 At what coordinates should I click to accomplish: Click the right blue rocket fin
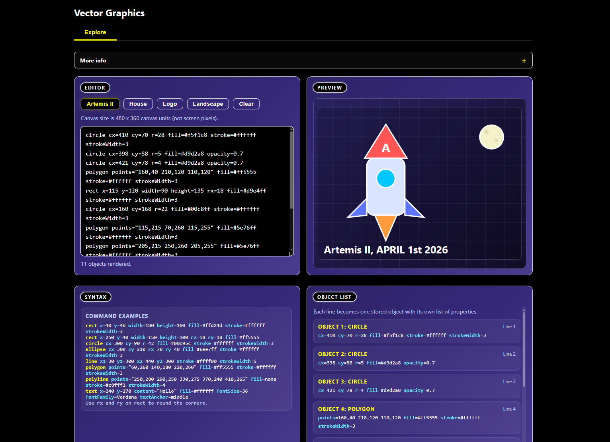point(413,209)
